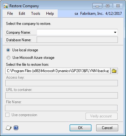Select Use Microsoft Azure storage option
Screen dimensions: 126x136
tap(8, 58)
